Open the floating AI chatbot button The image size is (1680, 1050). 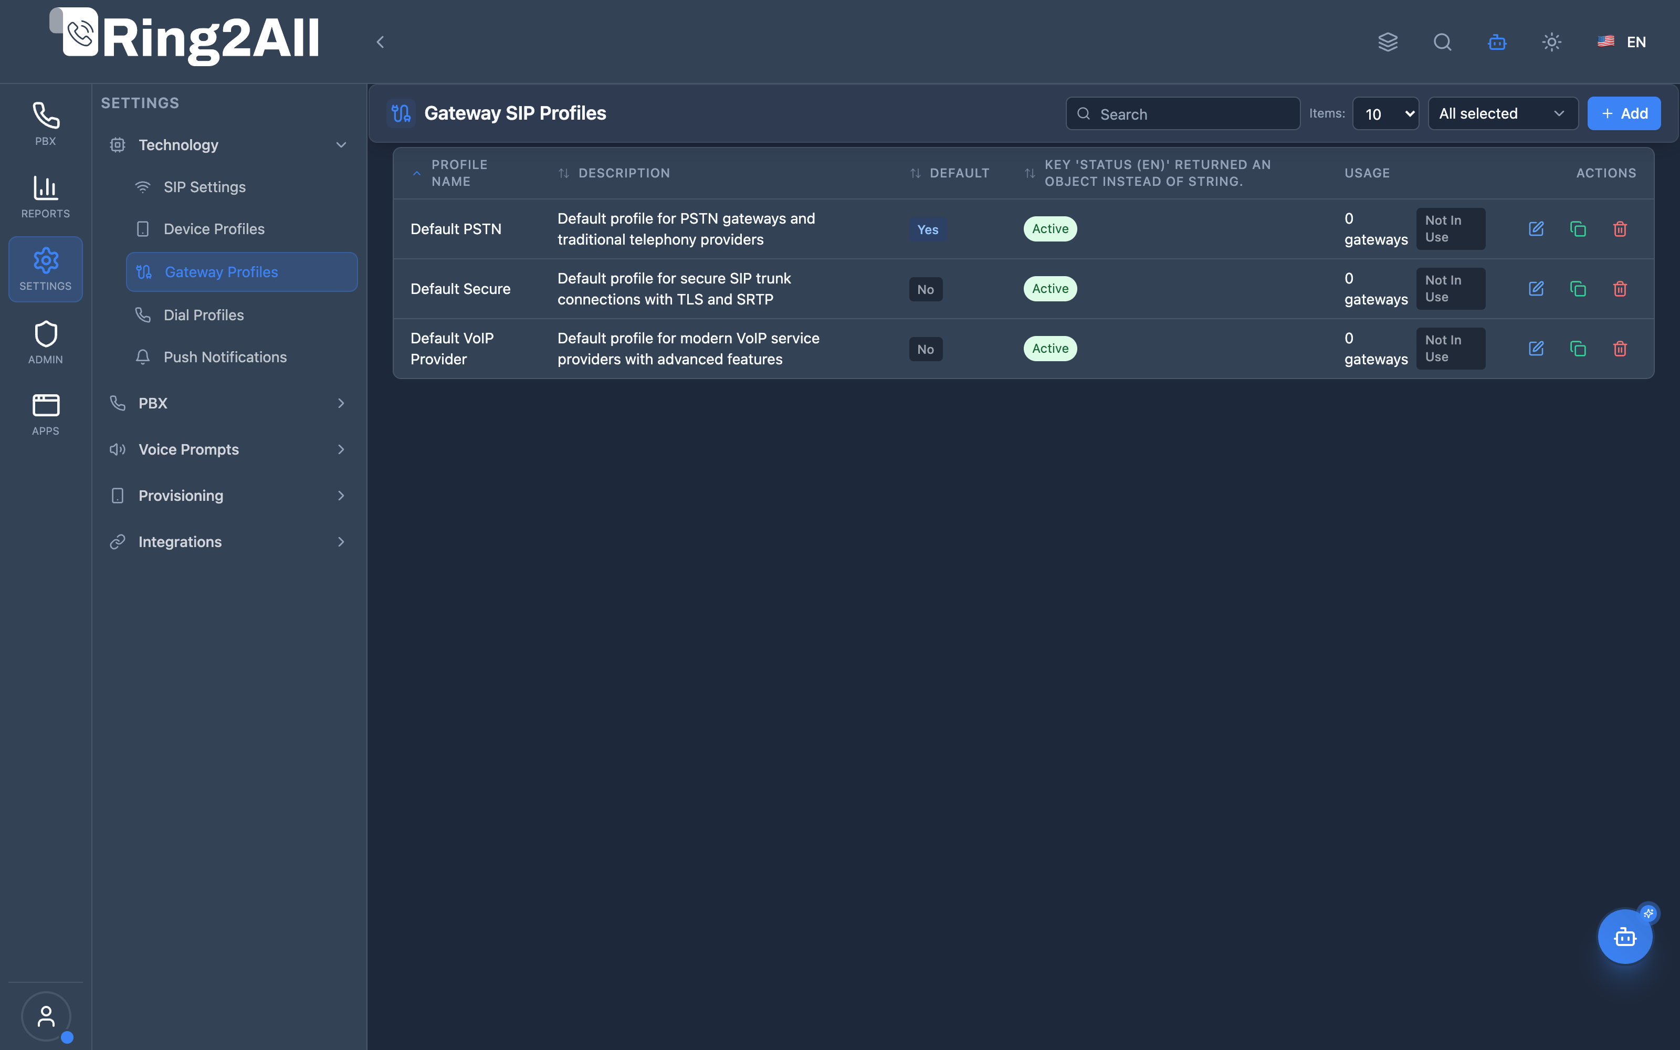(1625, 937)
